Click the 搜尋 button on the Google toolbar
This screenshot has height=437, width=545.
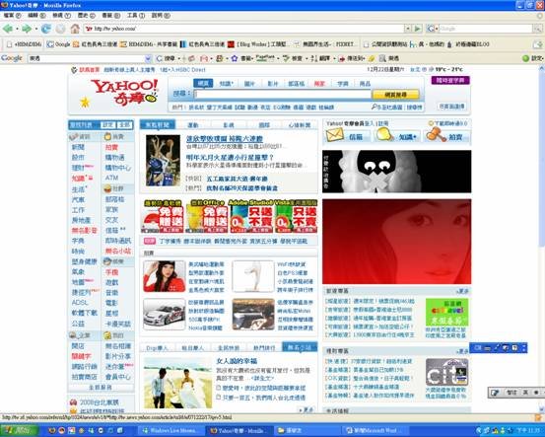point(167,58)
